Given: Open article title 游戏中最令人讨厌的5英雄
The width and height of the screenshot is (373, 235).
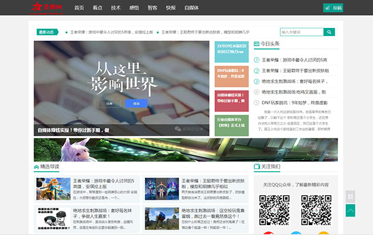Looking at the screenshot, I should pyautogui.click(x=104, y=184).
